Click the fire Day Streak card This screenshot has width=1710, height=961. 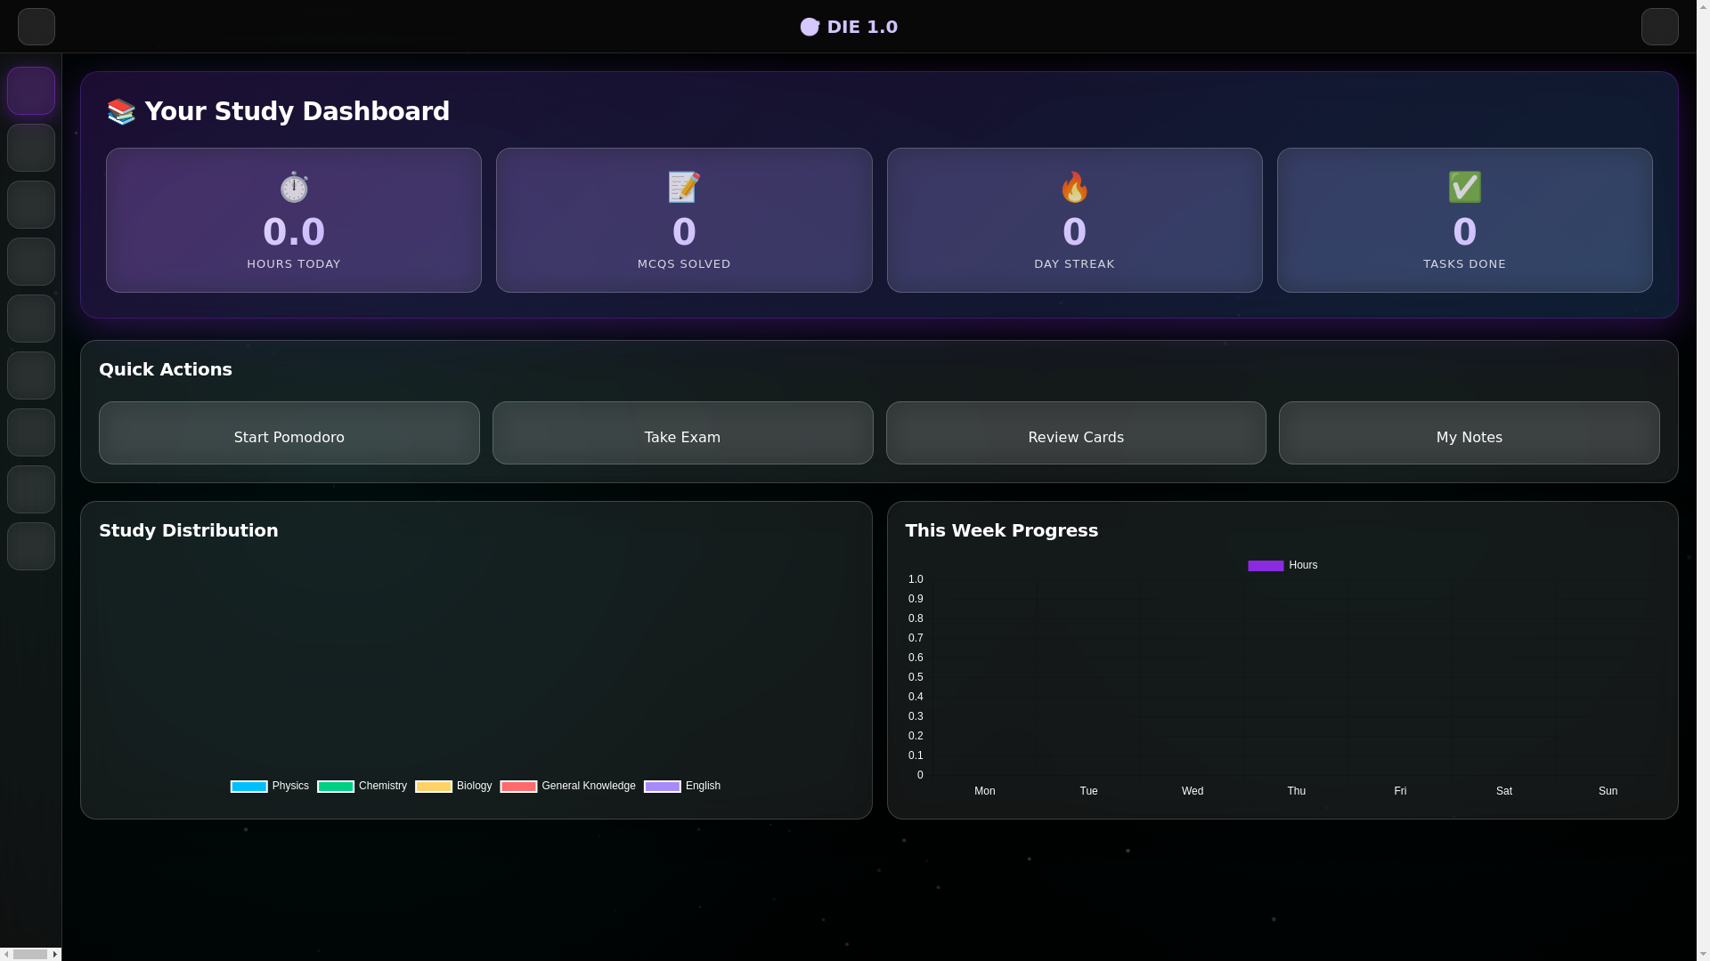click(x=1074, y=220)
